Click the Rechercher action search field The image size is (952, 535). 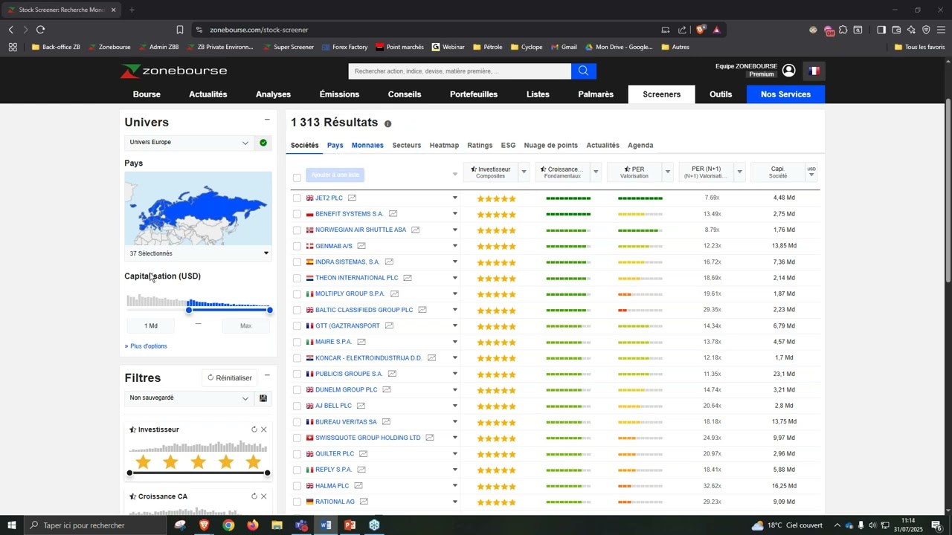point(460,71)
